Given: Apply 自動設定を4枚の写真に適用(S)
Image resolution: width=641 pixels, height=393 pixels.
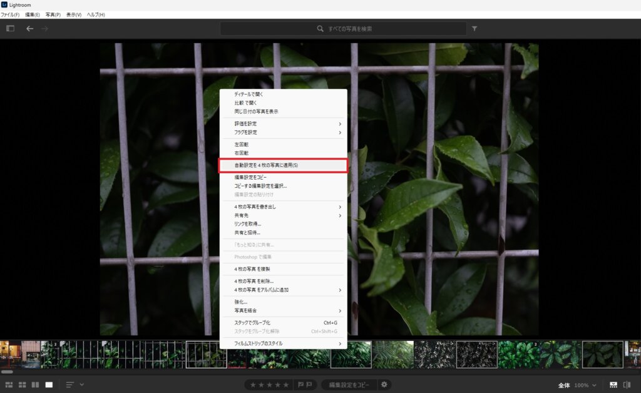Looking at the screenshot, I should (x=284, y=165).
